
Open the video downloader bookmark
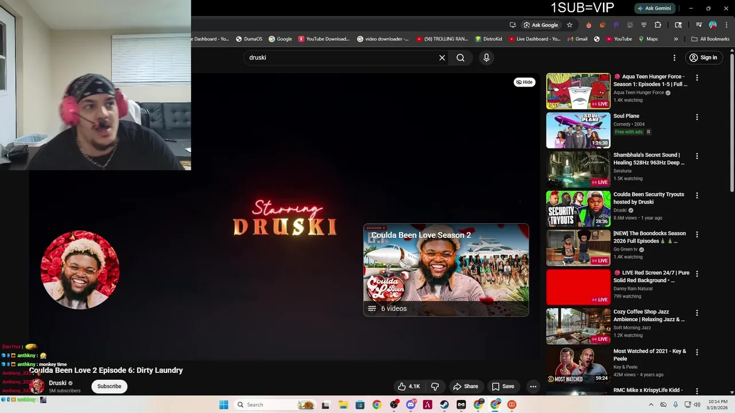[x=382, y=39]
